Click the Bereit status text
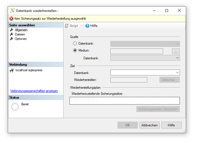Image resolution: width=198 pixels, height=143 pixels. coord(25,104)
